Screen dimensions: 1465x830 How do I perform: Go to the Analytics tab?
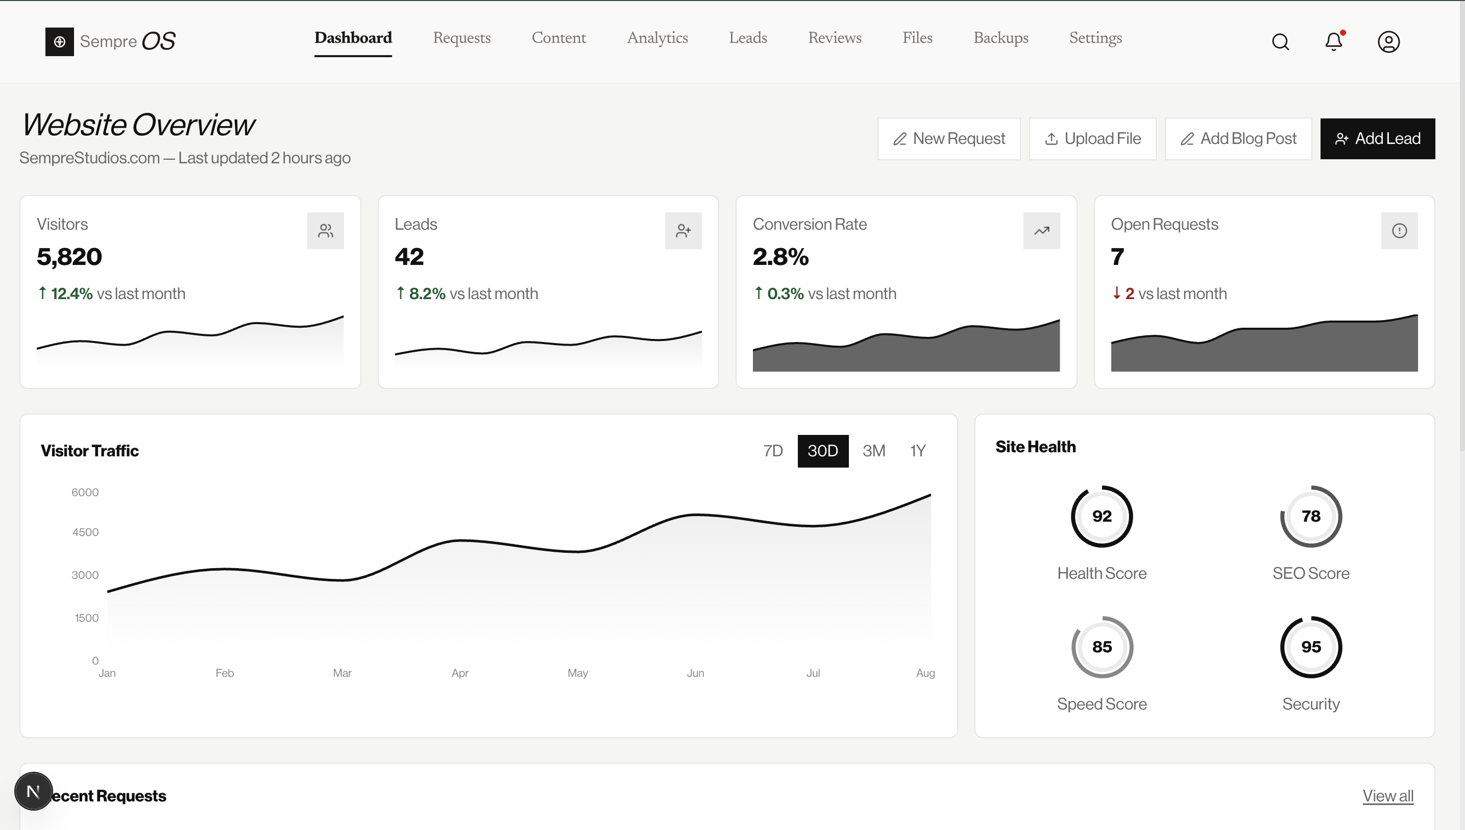tap(657, 38)
